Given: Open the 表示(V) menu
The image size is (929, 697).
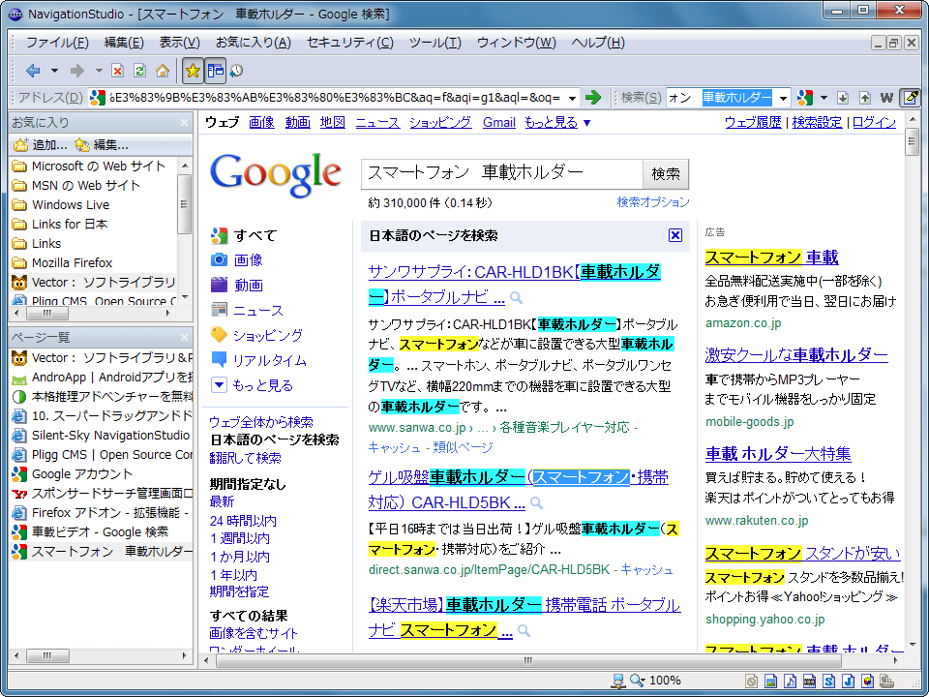Looking at the screenshot, I should [x=180, y=43].
